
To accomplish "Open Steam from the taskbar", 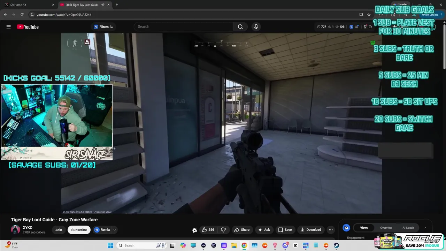I will click(x=336, y=245).
